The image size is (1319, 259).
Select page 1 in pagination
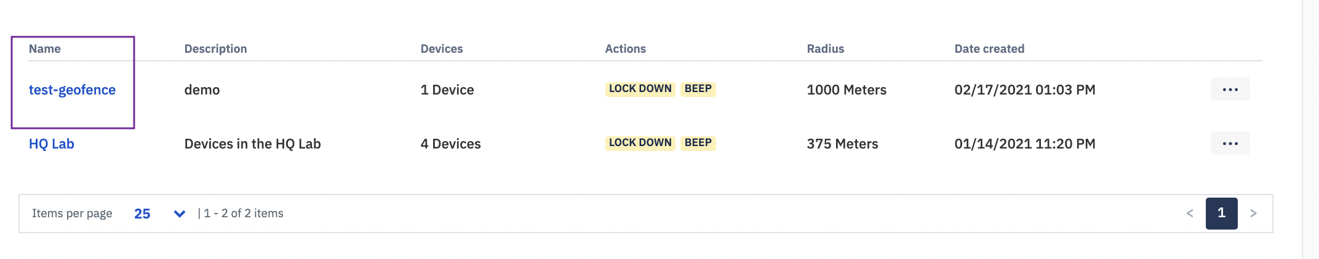[x=1221, y=214]
